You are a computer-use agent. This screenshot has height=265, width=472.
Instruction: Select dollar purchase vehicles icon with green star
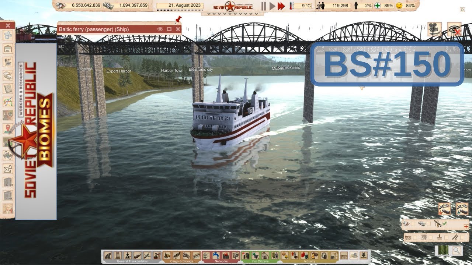click(462, 209)
